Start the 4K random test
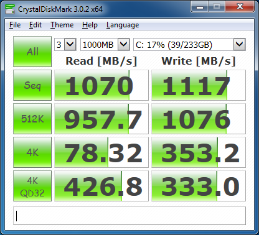 (x=32, y=152)
